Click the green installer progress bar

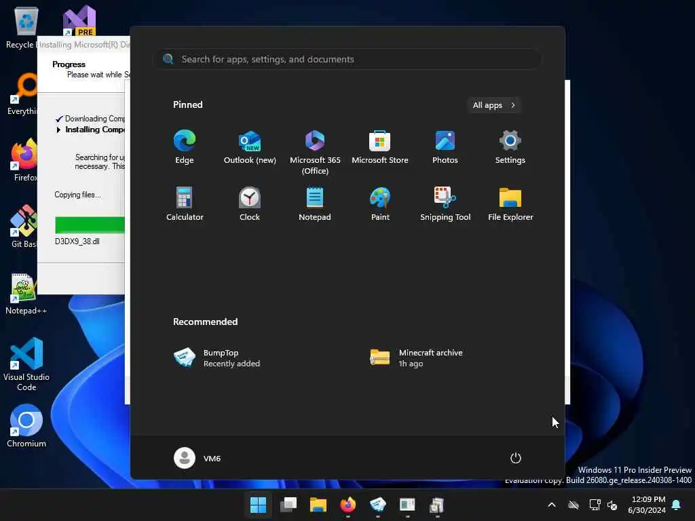point(90,225)
